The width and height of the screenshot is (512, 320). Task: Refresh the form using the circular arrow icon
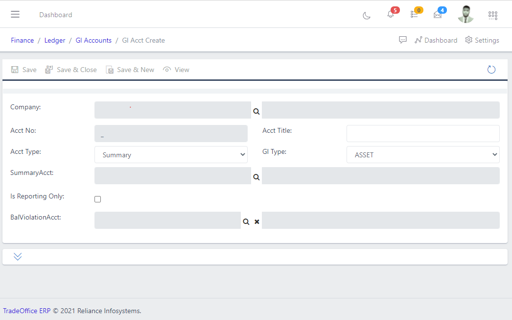coord(491,69)
